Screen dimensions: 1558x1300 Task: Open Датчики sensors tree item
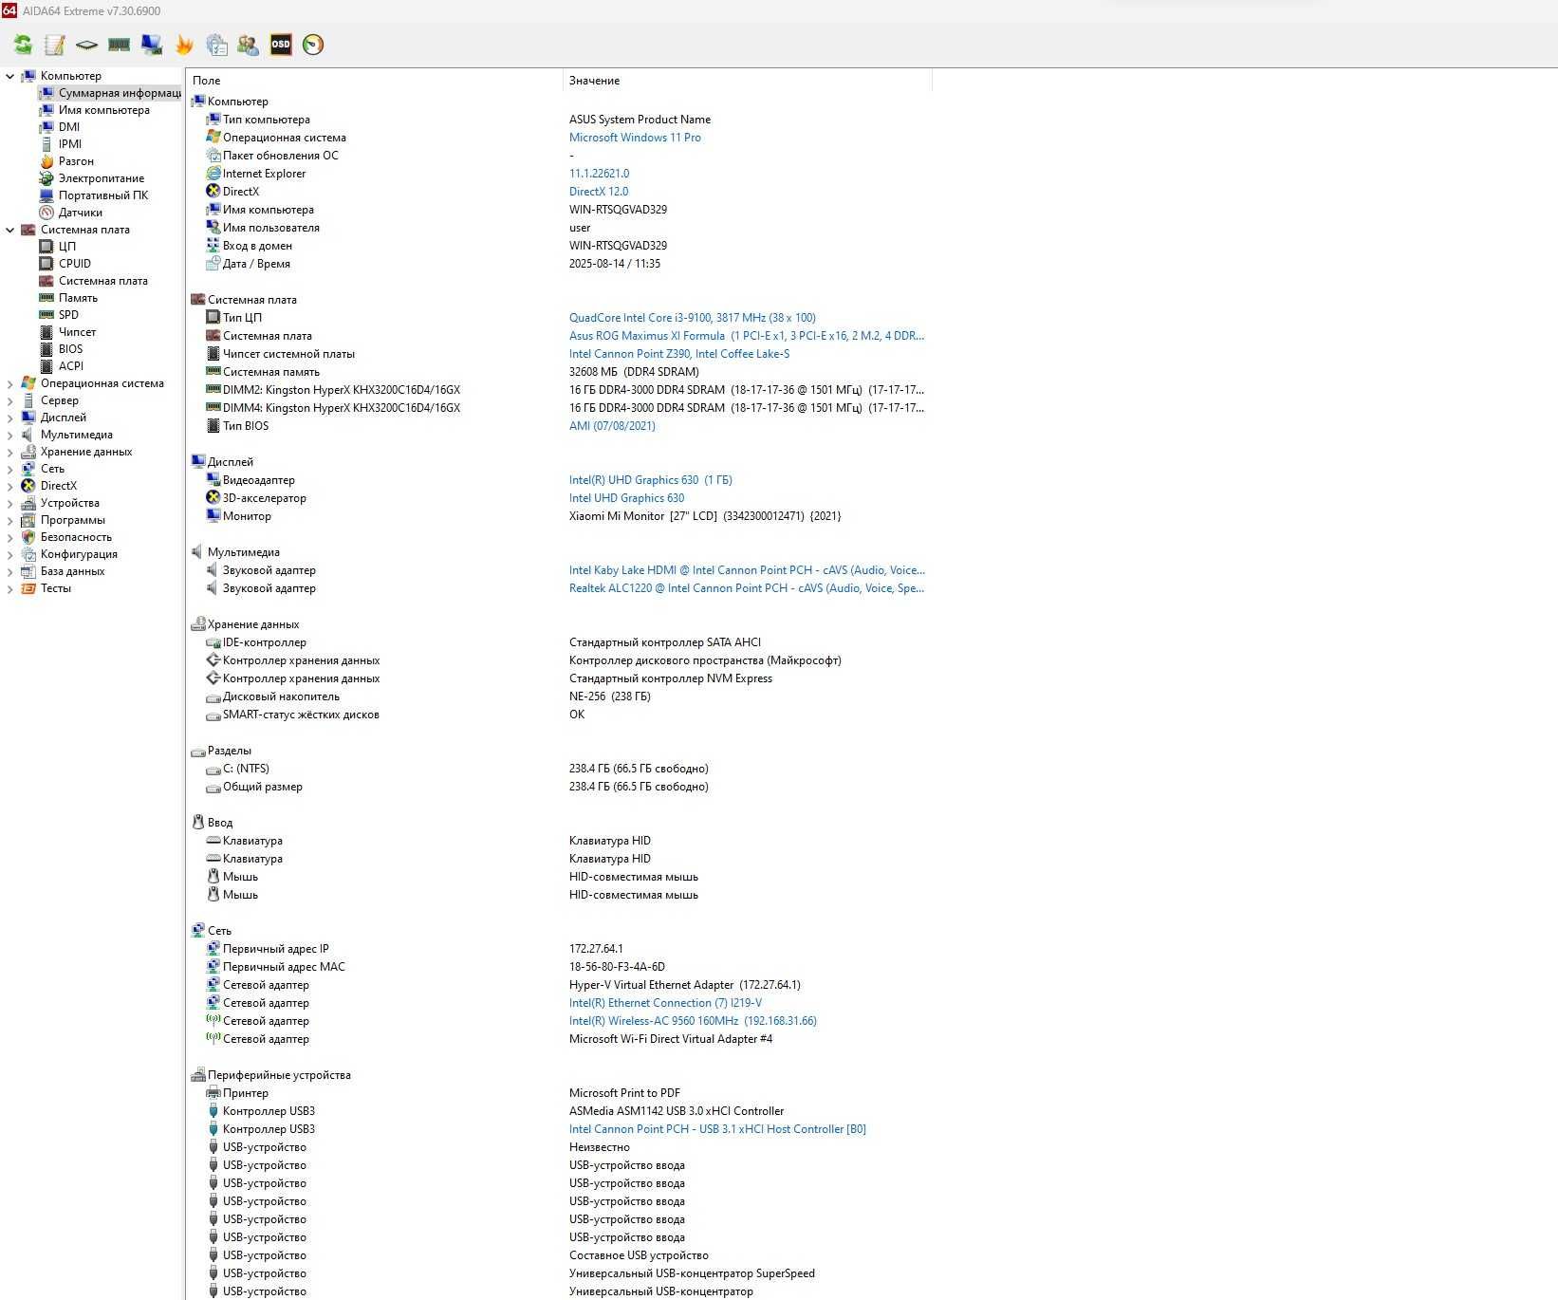(81, 213)
